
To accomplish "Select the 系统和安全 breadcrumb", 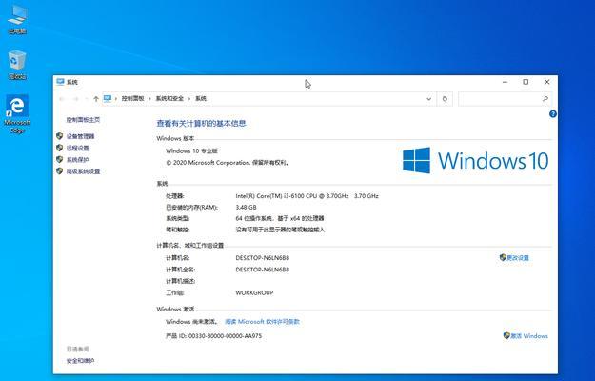I will [x=169, y=99].
